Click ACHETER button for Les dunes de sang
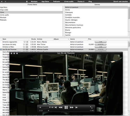Image resolution: width=130 pixels, height=116 pixels. click(101, 44)
